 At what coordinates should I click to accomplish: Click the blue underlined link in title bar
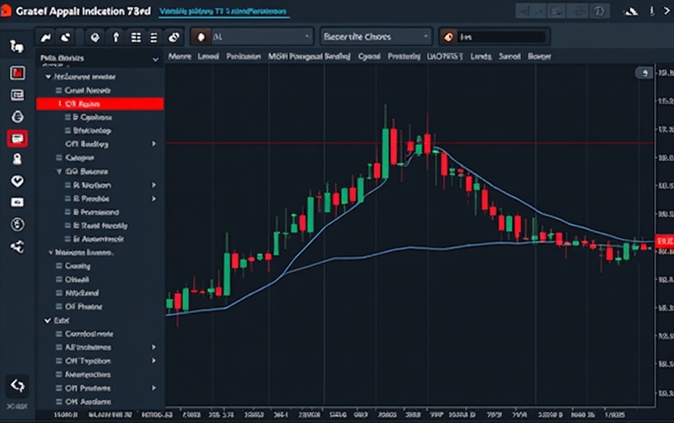(x=223, y=12)
